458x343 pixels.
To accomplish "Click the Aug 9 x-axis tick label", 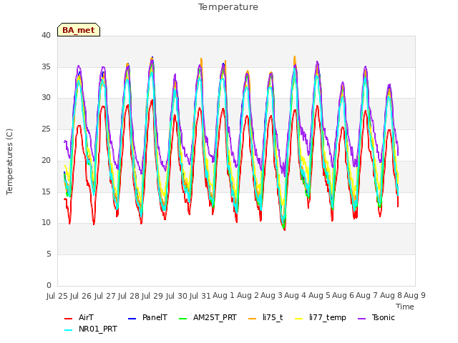I will (414, 295).
